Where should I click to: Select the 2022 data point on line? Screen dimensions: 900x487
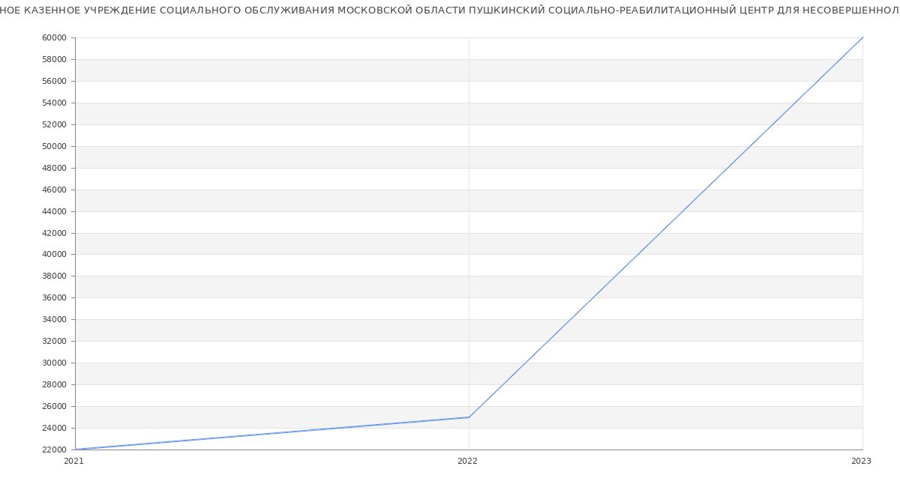pos(469,417)
